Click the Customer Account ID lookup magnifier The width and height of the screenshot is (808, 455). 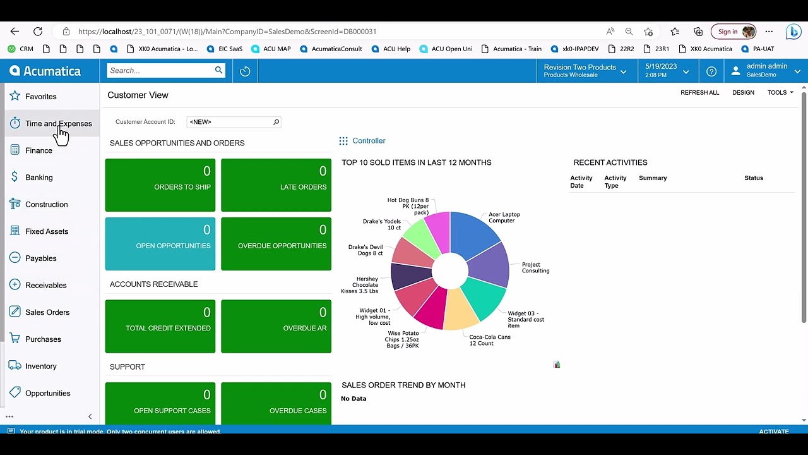click(276, 122)
